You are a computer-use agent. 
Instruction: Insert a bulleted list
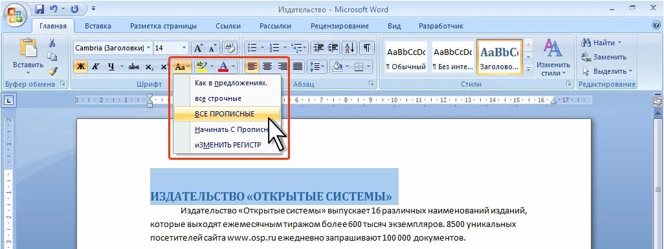252,47
